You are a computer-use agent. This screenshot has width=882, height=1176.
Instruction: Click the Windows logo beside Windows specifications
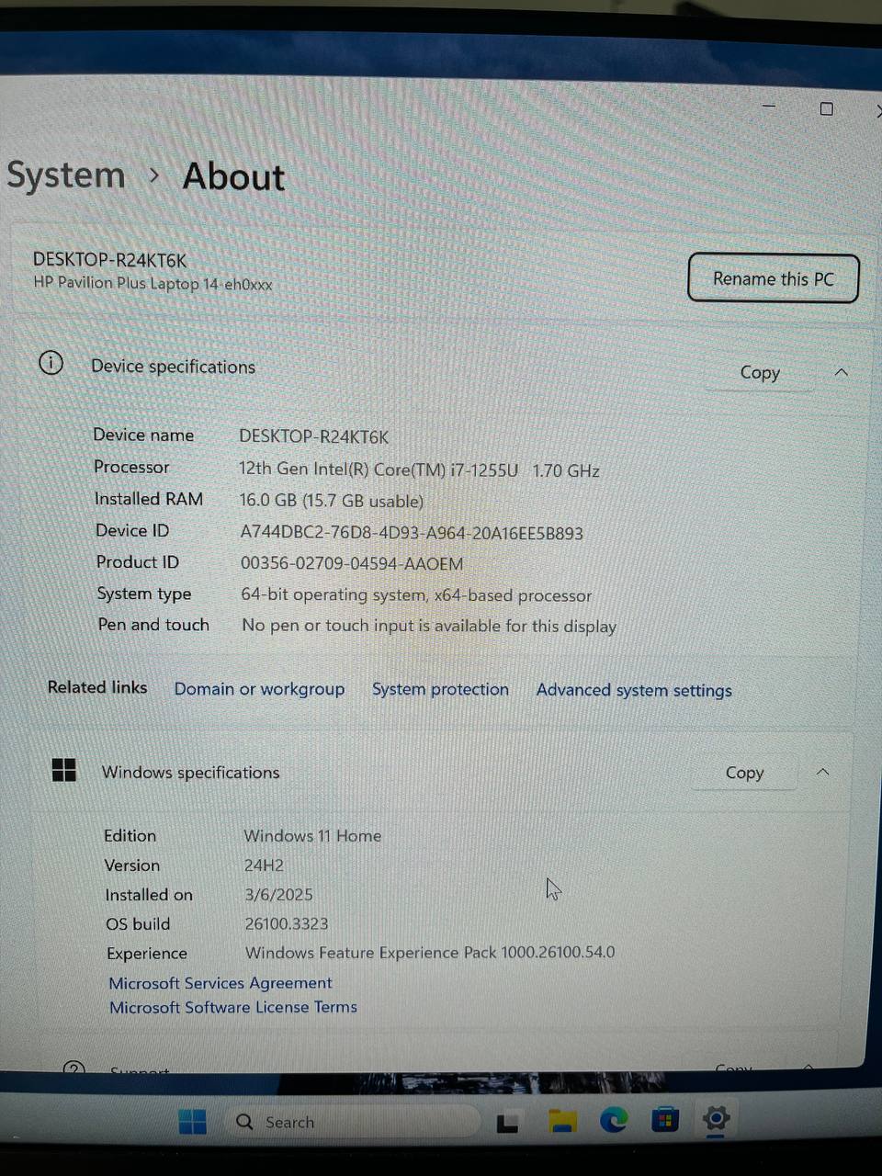tap(64, 770)
